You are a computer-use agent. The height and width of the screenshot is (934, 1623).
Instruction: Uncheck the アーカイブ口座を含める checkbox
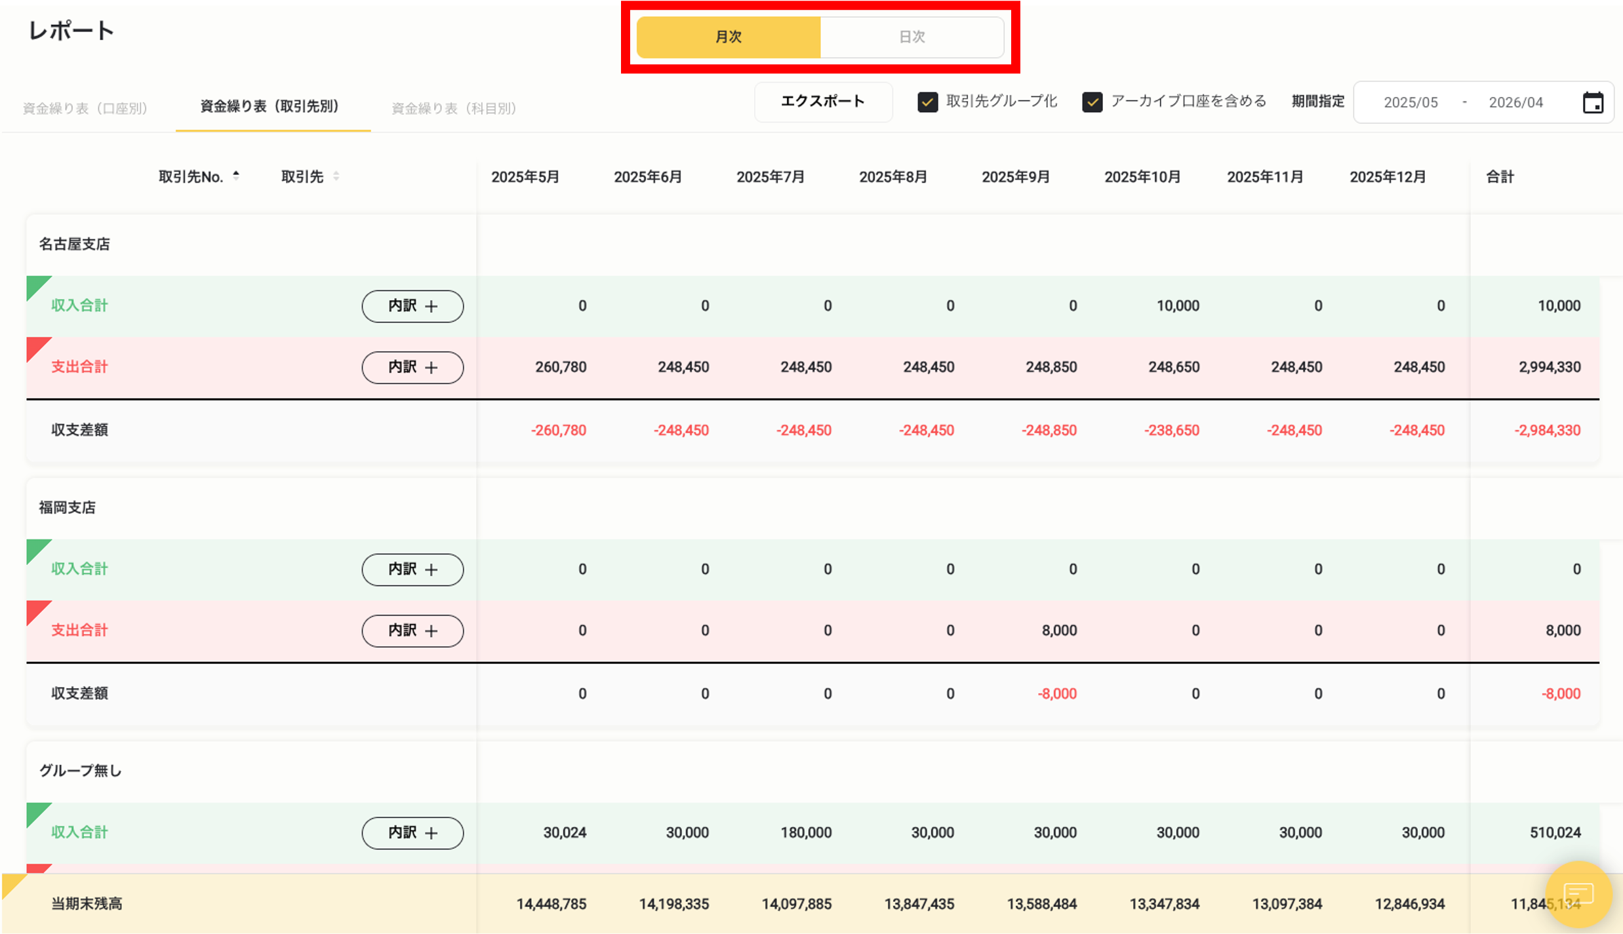point(1093,102)
